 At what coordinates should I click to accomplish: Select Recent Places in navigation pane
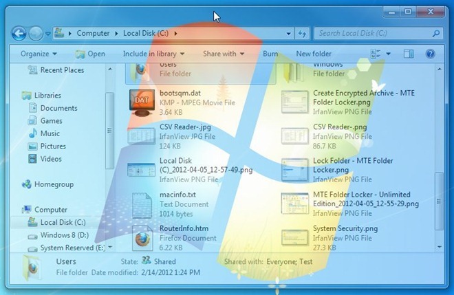click(56, 70)
